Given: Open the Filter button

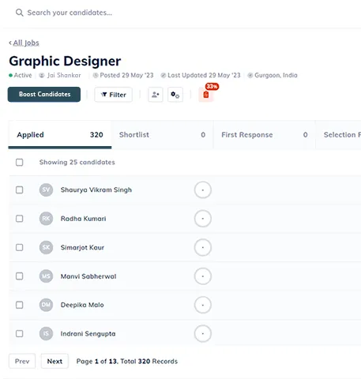Looking at the screenshot, I should point(113,95).
